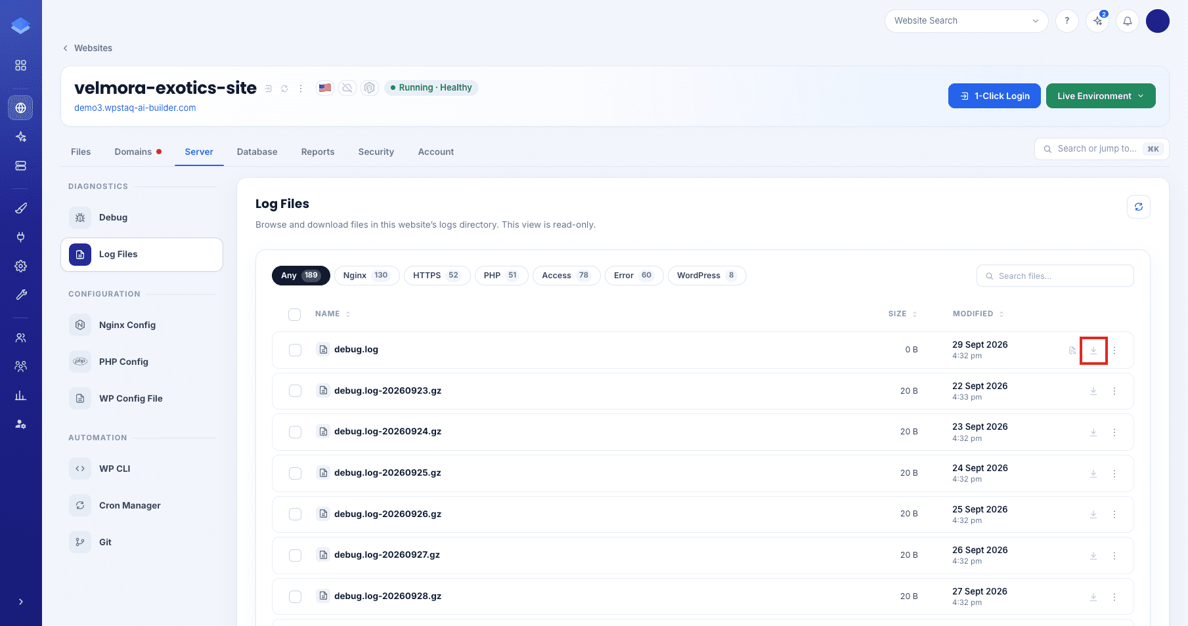Sort by the MODIFIED column
The height and width of the screenshot is (626, 1188).
(x=978, y=314)
